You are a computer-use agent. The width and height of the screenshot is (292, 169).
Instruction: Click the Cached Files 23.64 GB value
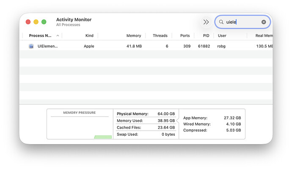(x=166, y=127)
